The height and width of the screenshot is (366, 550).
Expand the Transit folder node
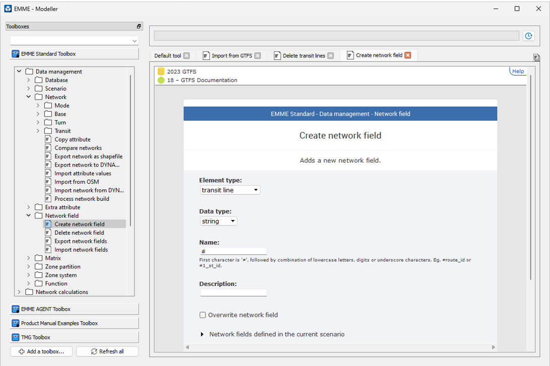(38, 131)
